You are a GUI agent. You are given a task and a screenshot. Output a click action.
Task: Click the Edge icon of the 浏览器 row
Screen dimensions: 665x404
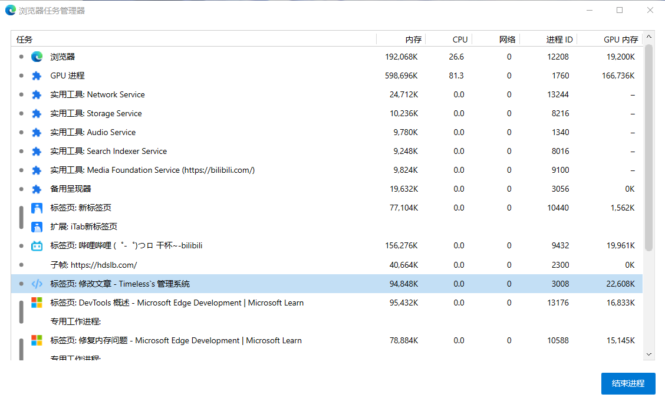[37, 57]
